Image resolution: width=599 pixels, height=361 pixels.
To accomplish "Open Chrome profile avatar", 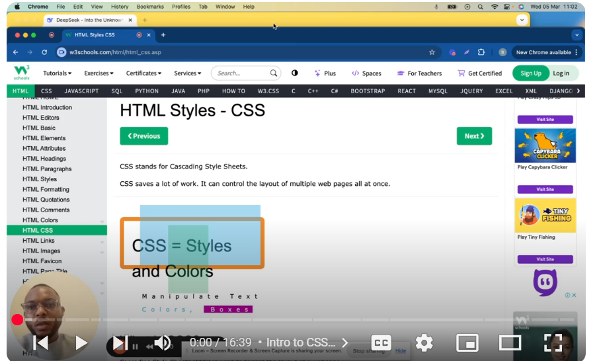I will tap(502, 52).
